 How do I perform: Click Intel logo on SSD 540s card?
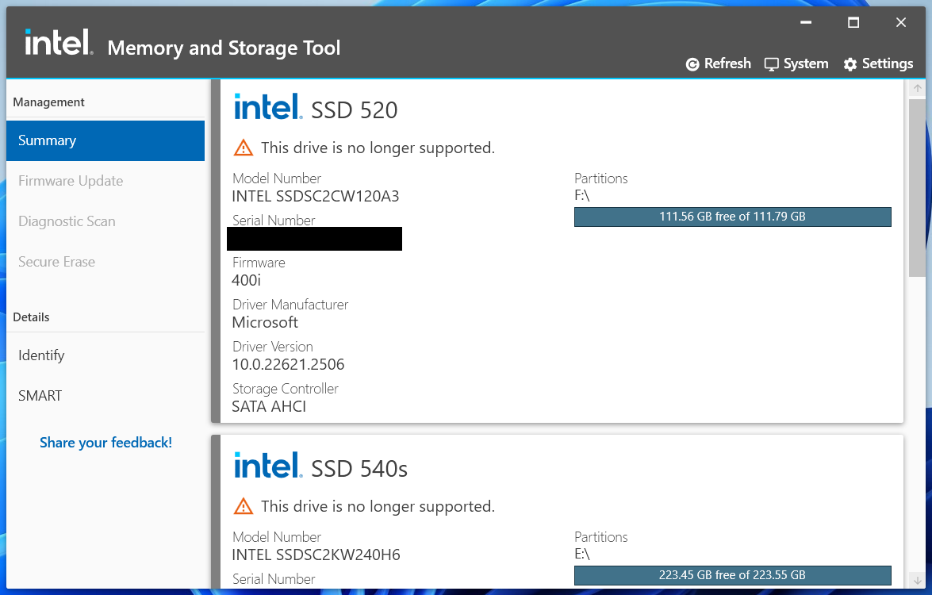(x=267, y=465)
